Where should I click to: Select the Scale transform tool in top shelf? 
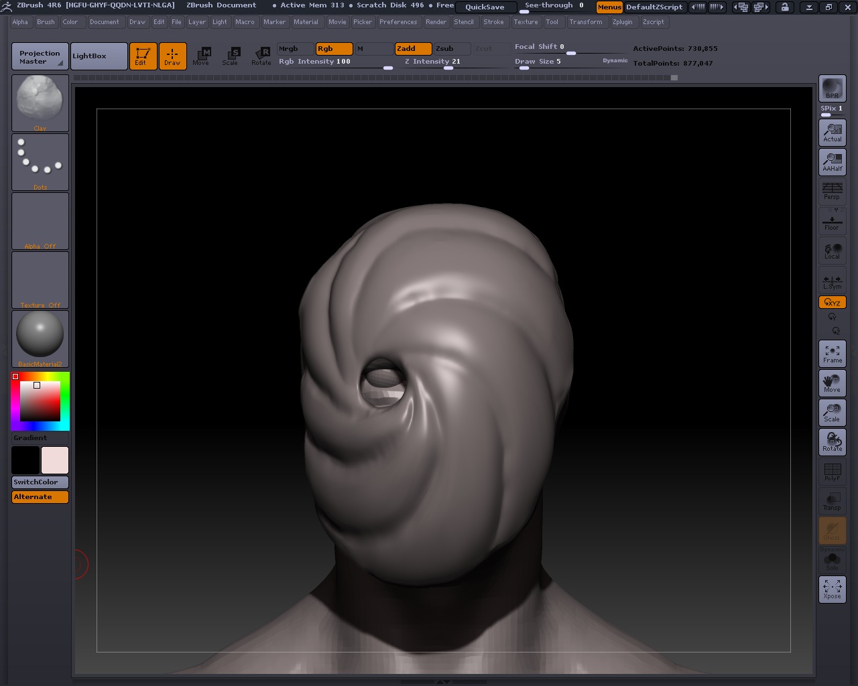pos(231,56)
